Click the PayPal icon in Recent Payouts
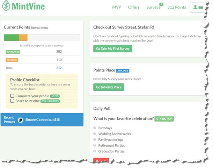The image size is (213, 168). tap(21, 120)
